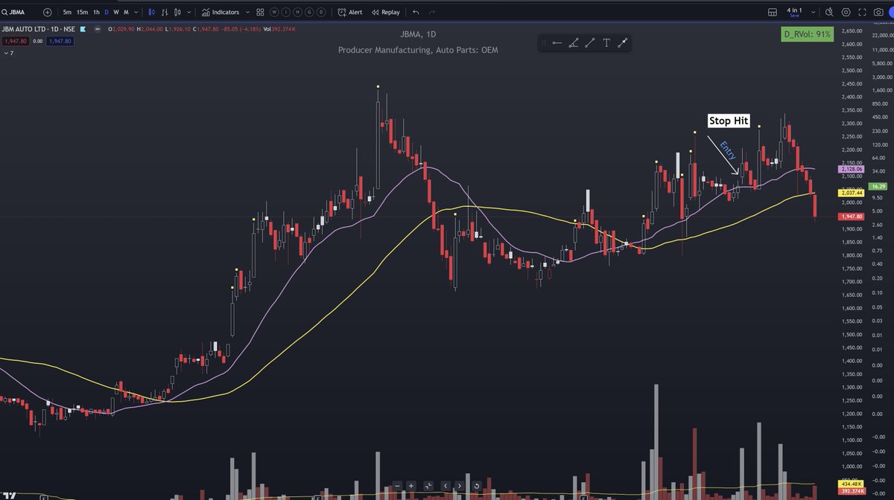Click the 2,128.06 purple MA price label
Viewport: 894px width, 500px height.
click(x=852, y=169)
